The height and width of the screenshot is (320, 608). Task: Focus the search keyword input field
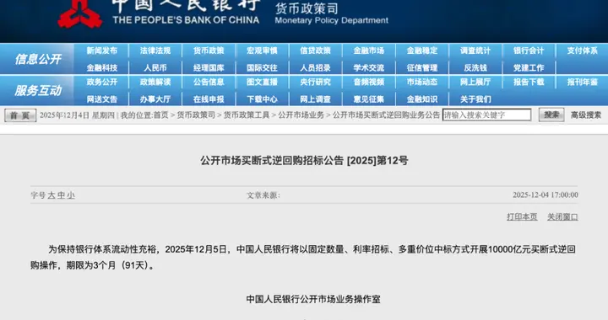pos(486,115)
